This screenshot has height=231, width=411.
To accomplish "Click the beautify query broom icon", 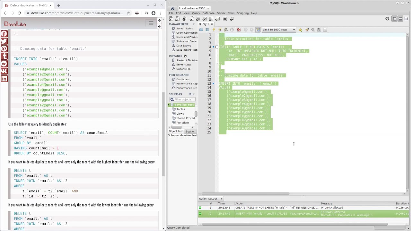I will (x=307, y=30).
